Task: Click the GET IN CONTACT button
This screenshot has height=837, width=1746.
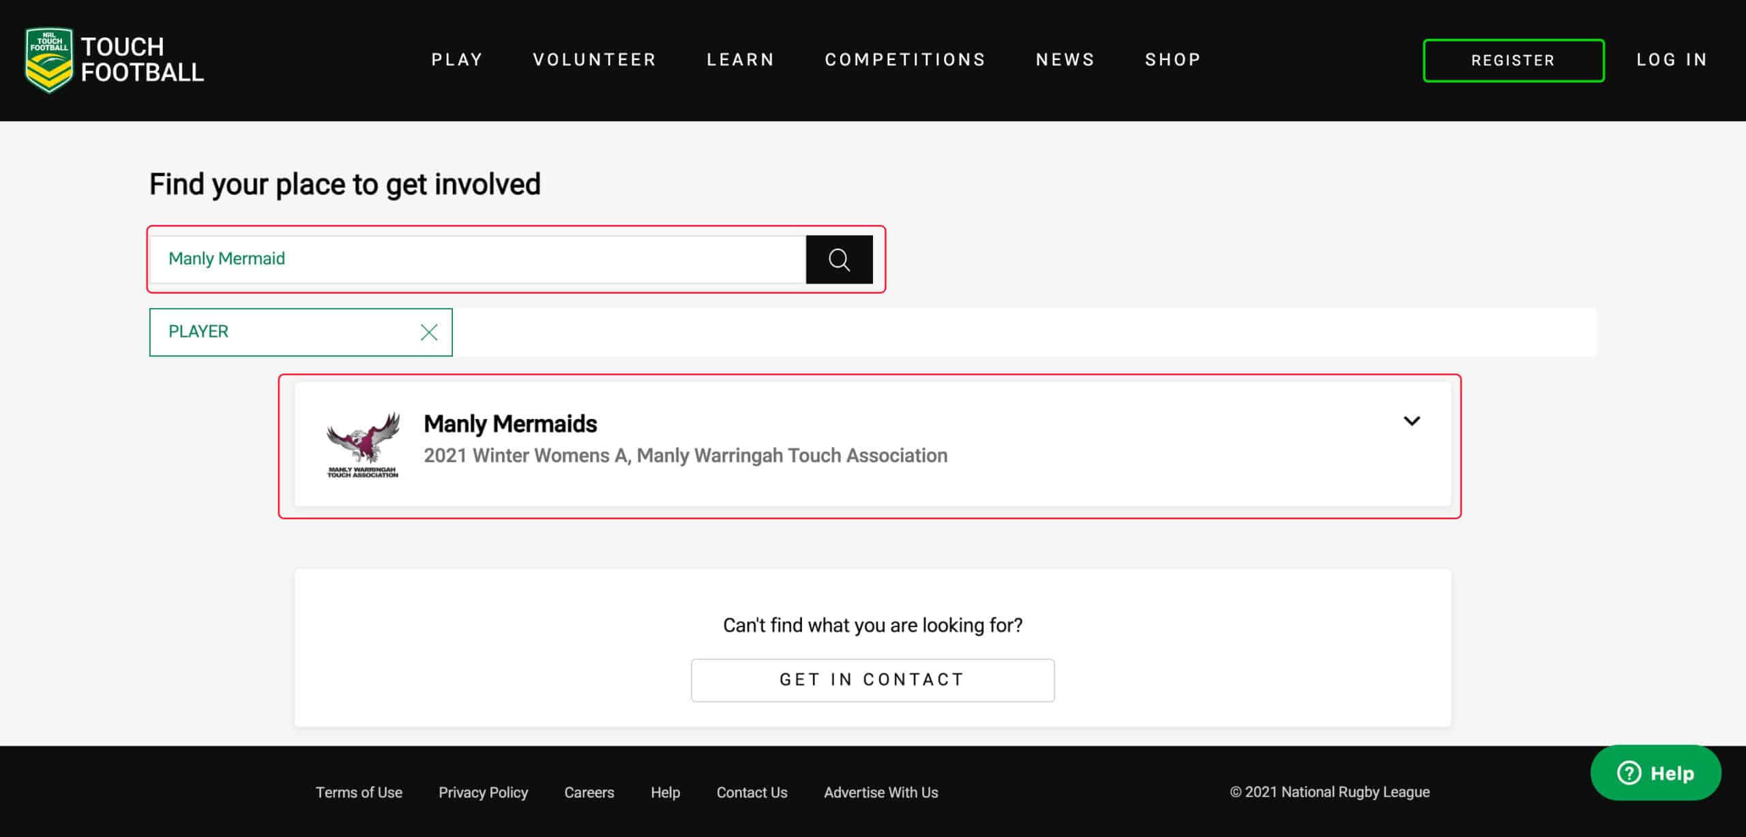Action: (x=872, y=680)
